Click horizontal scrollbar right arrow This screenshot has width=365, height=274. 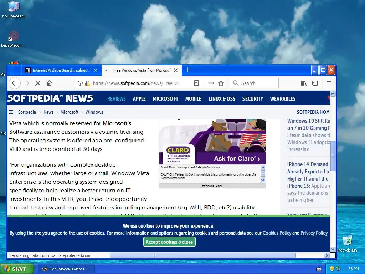pyautogui.click(x=327, y=255)
